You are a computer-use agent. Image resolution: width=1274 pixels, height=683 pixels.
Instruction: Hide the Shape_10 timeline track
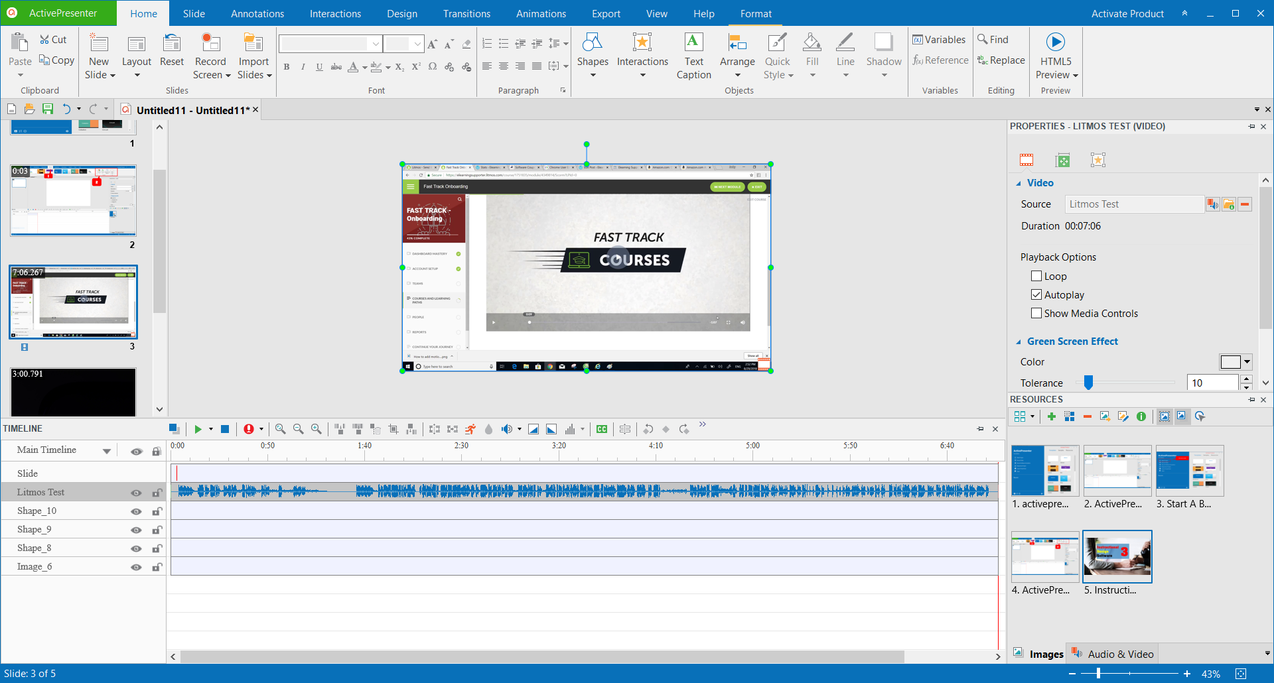point(136,511)
